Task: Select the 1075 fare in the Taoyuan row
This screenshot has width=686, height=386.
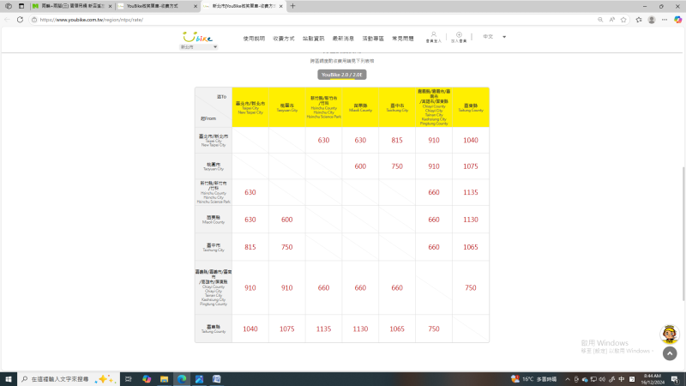Action: tap(471, 166)
